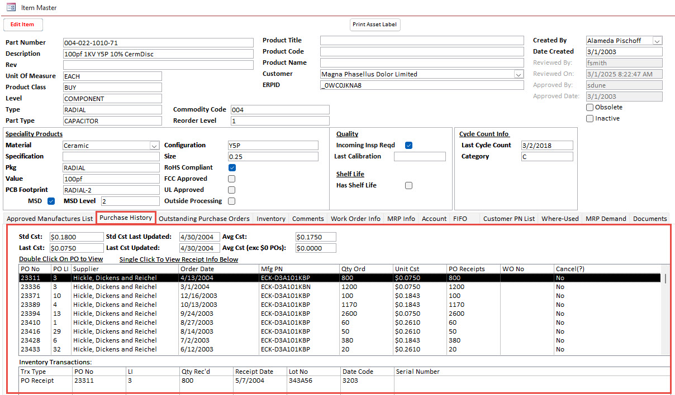Image resolution: width=675 pixels, height=395 pixels.
Task: Uncheck Incoming Insp Reqd under Quality
Action: pos(408,145)
